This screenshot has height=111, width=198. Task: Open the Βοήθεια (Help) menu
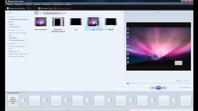pos(68,4)
